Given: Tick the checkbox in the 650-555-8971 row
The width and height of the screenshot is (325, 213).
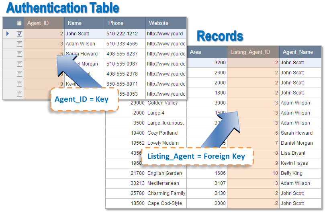Looking at the screenshot, I should click(x=19, y=84).
